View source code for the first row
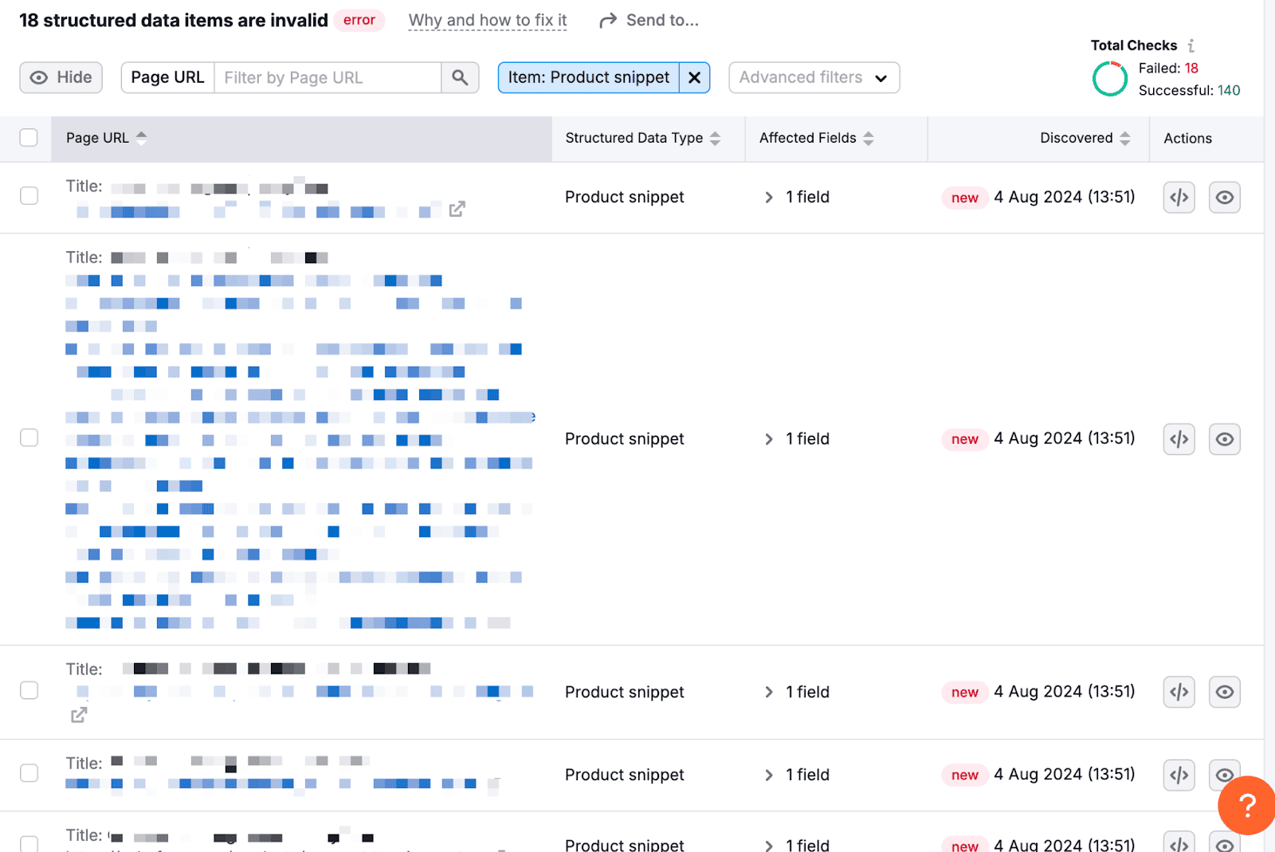The image size is (1275, 852). click(x=1179, y=197)
